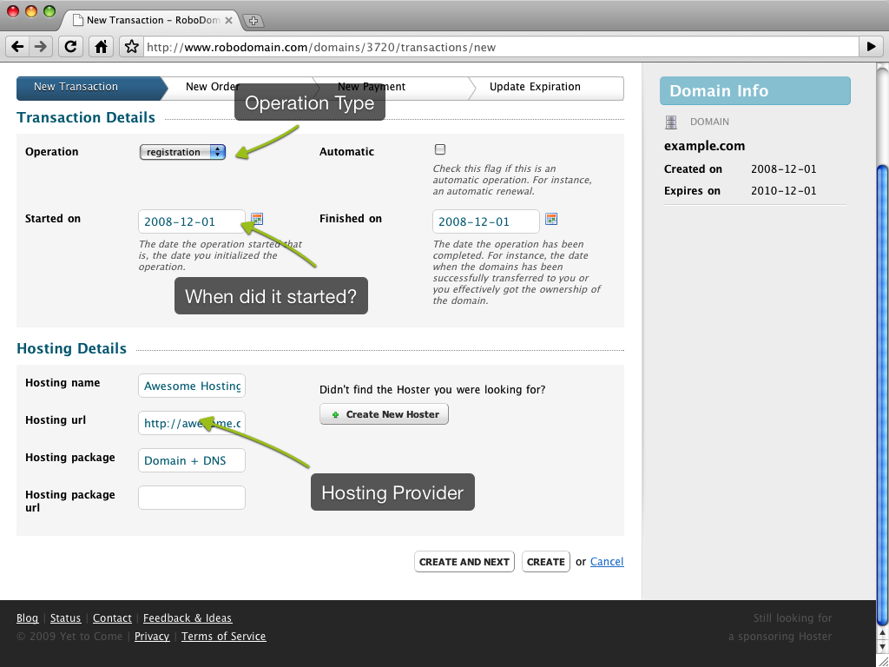
Task: Click the CREATE button
Action: click(x=545, y=562)
